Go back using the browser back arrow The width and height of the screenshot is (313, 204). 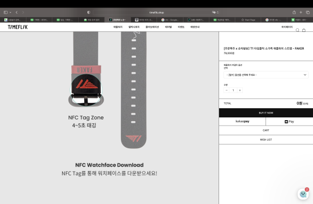[x=17, y=12]
